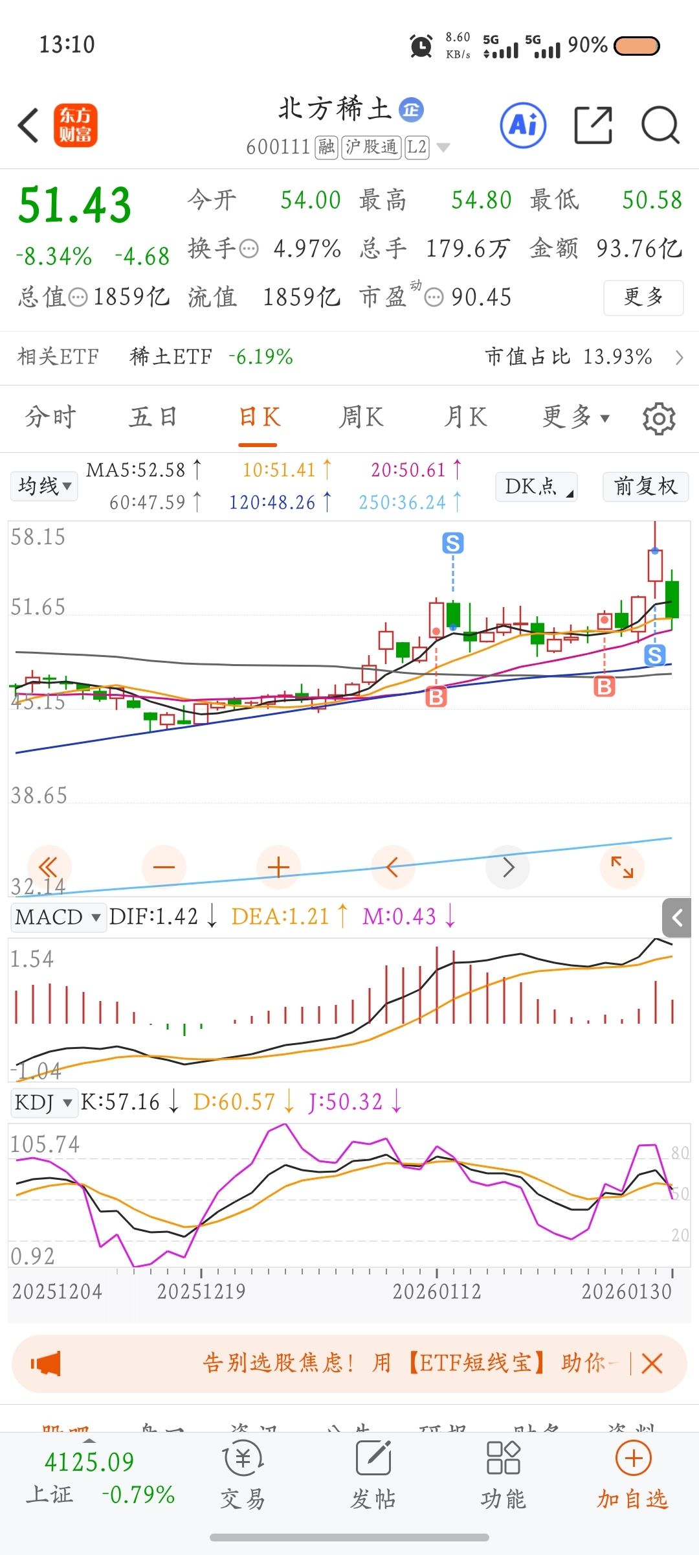699x1555 pixels.
Task: Switch to 五日 tab
Action: tap(153, 417)
